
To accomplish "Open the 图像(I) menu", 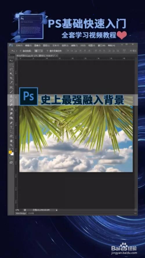I will point(37,45).
